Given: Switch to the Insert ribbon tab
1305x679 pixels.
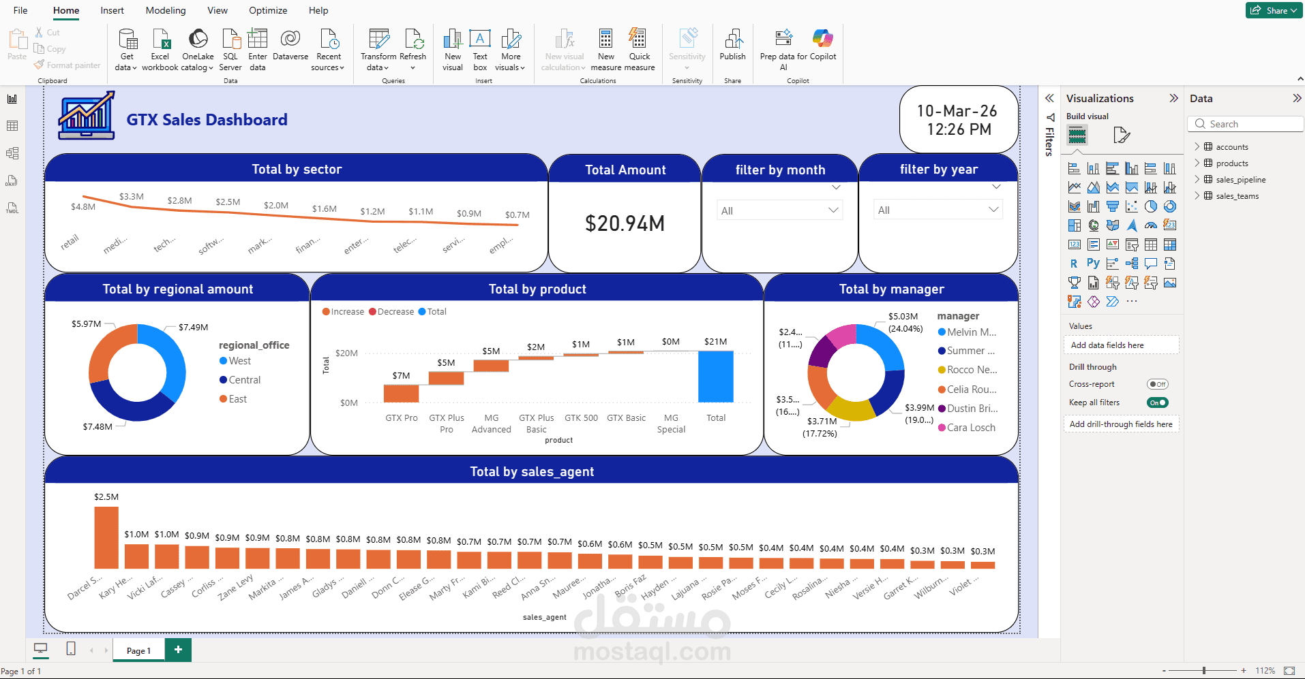Looking at the screenshot, I should (x=111, y=10).
